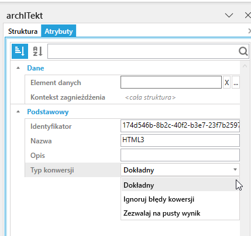251x236 pixels.
Task: Sort attributes by category icon
Action: point(20,51)
